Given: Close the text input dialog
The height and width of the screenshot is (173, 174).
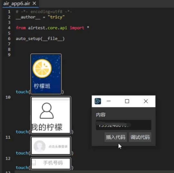Looking at the screenshot, I should pyautogui.click(x=146, y=101).
